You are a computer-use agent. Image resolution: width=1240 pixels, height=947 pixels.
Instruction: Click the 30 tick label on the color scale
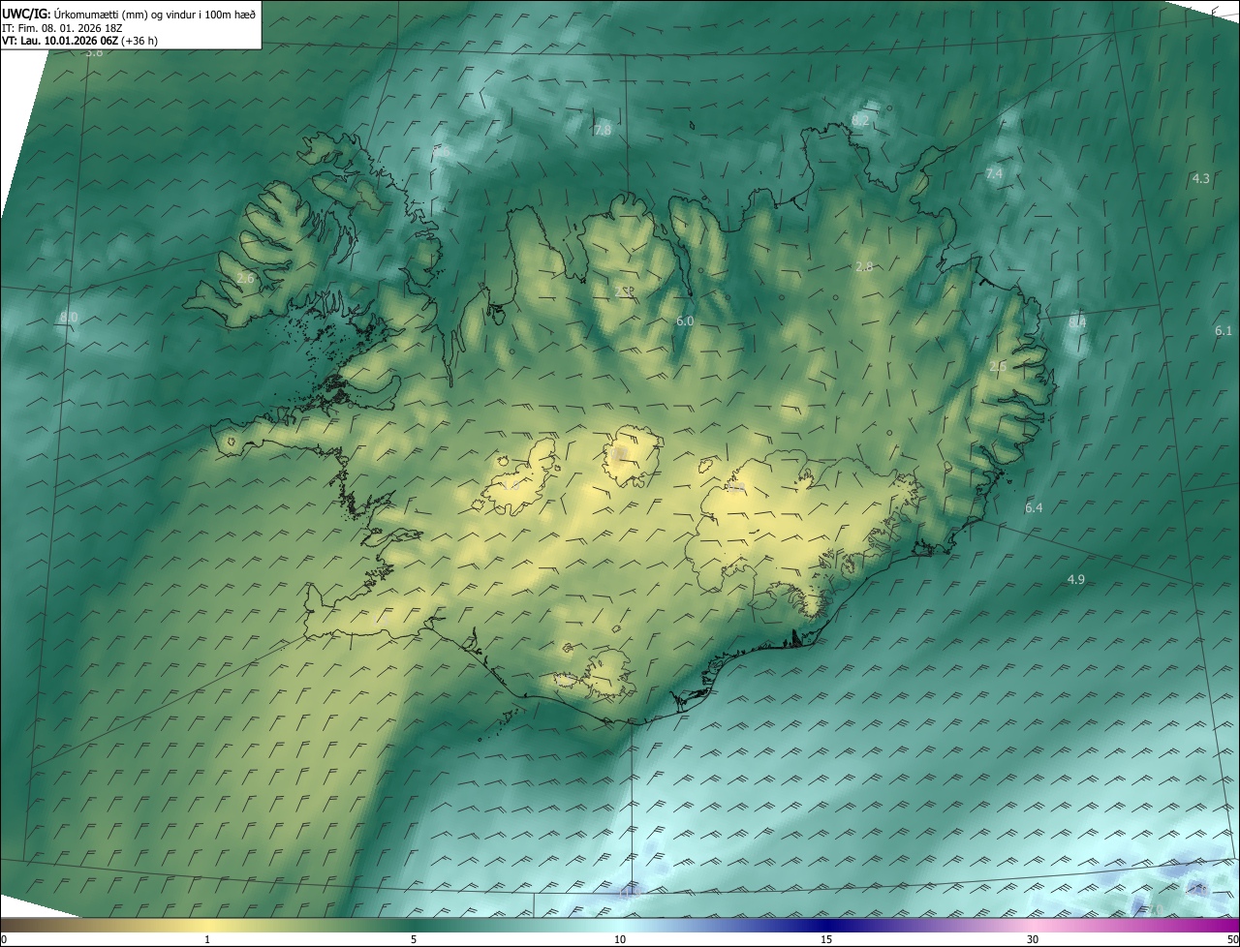(1033, 940)
